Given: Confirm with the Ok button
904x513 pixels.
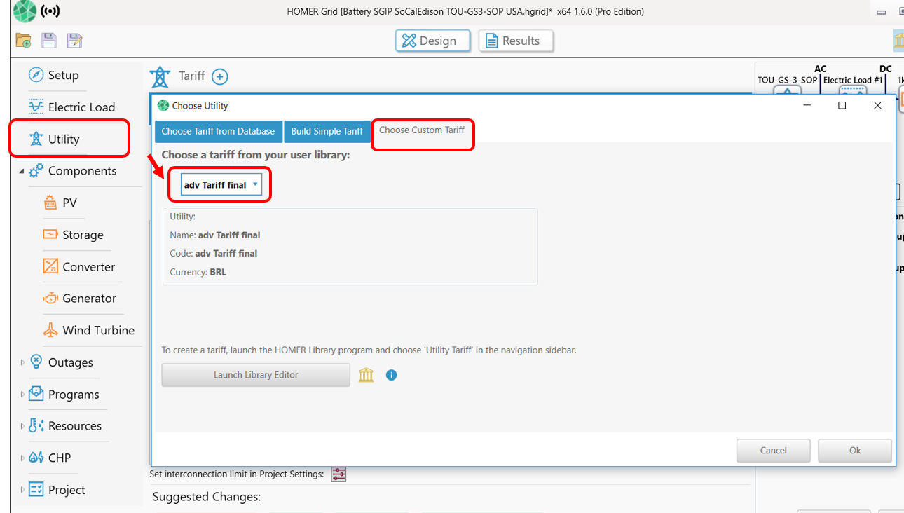Looking at the screenshot, I should click(854, 451).
